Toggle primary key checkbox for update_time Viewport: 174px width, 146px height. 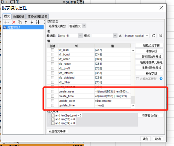(52, 105)
